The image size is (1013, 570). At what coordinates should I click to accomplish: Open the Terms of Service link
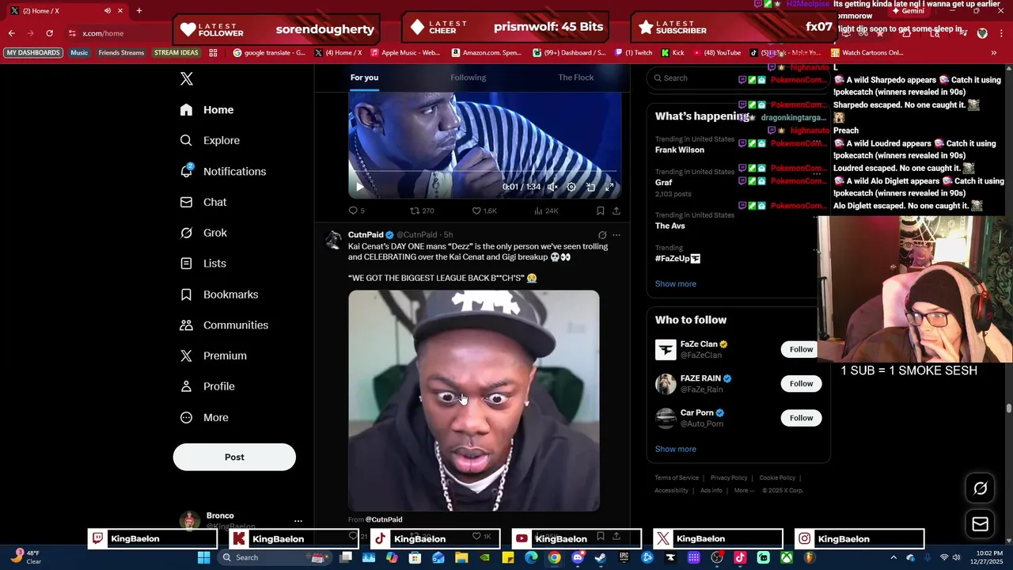click(677, 478)
